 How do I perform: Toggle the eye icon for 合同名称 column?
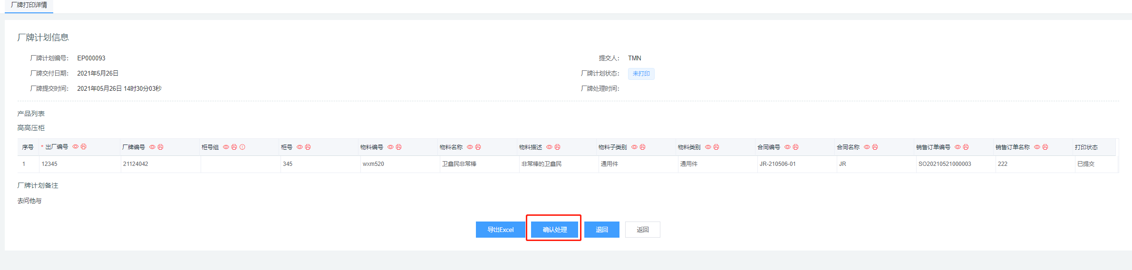point(867,147)
